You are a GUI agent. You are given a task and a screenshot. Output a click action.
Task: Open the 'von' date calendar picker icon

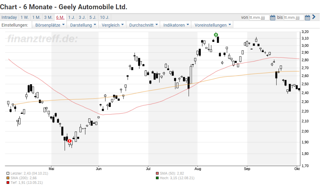pyautogui.click(x=272, y=18)
